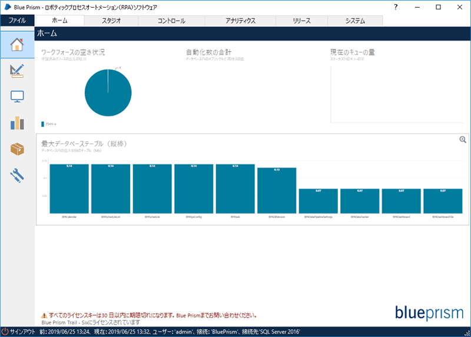Click the ワークフォースの空き状況 tile title
This screenshot has width=471, height=337.
point(73,52)
